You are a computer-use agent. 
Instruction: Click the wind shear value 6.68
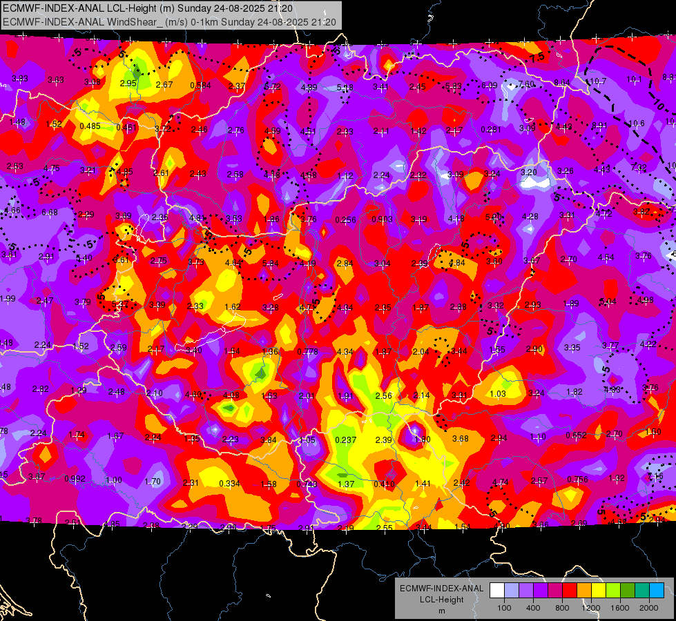coord(50,212)
